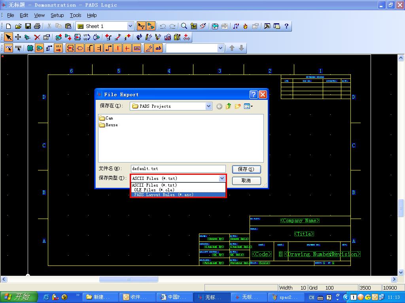Expand the PADS Projects location dropdown
405x303 pixels.
208,106
